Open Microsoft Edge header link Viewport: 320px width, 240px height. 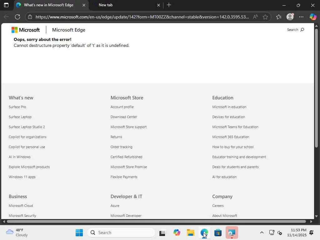click(68, 30)
